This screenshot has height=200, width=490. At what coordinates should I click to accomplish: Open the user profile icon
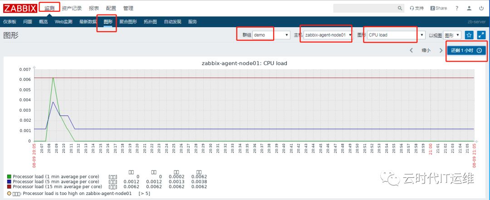[469, 9]
